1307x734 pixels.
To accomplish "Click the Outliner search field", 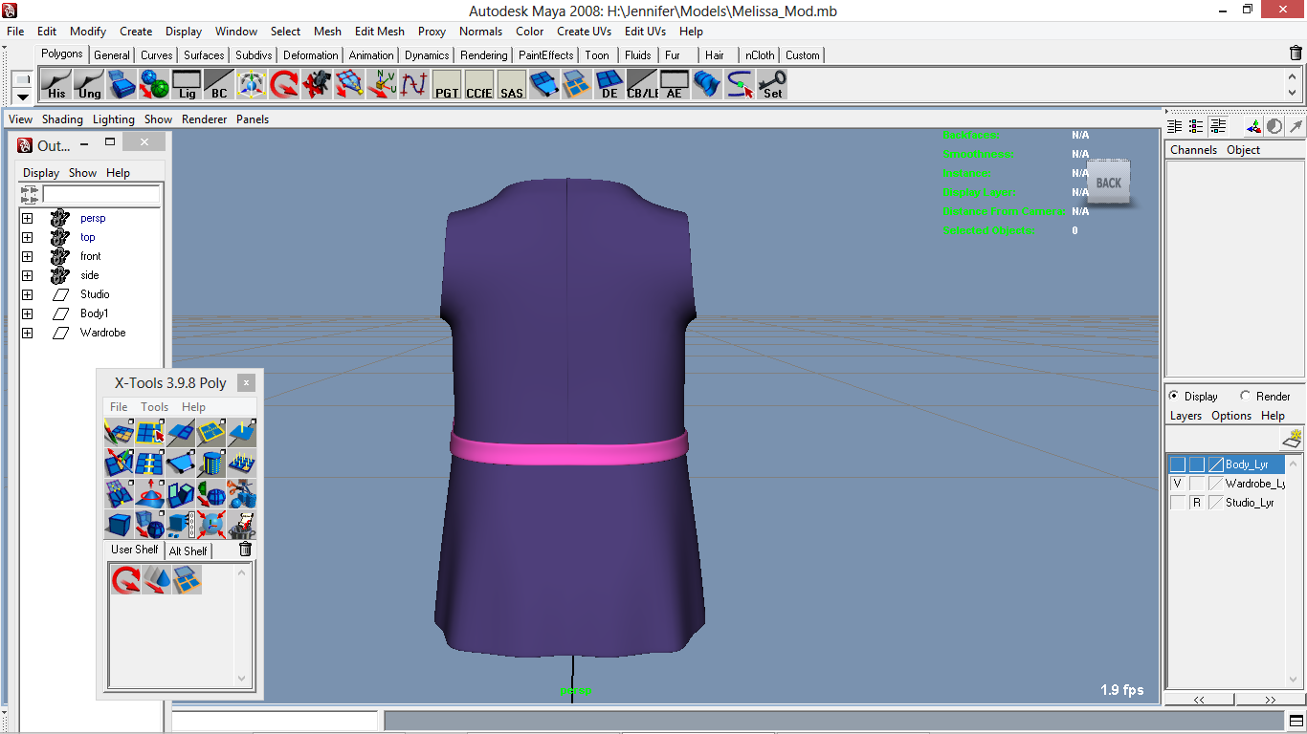I will click(x=101, y=194).
